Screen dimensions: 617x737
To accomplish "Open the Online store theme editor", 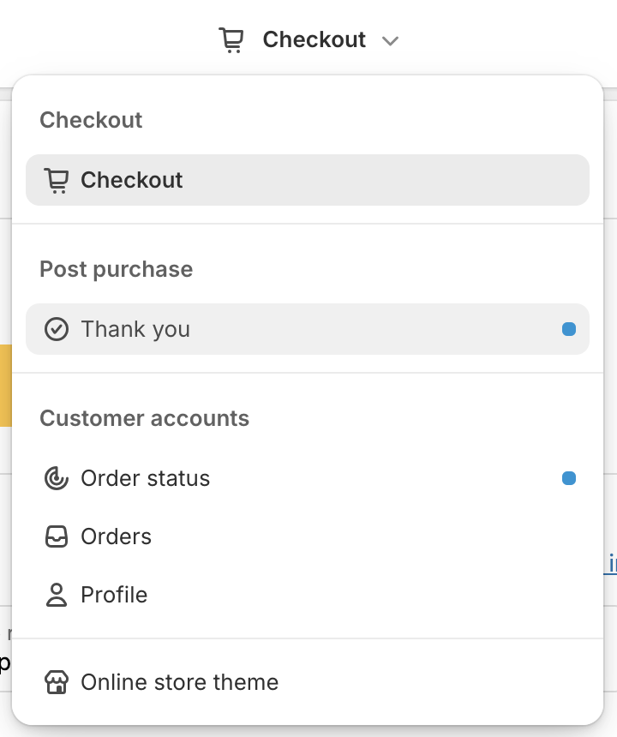I will click(179, 682).
